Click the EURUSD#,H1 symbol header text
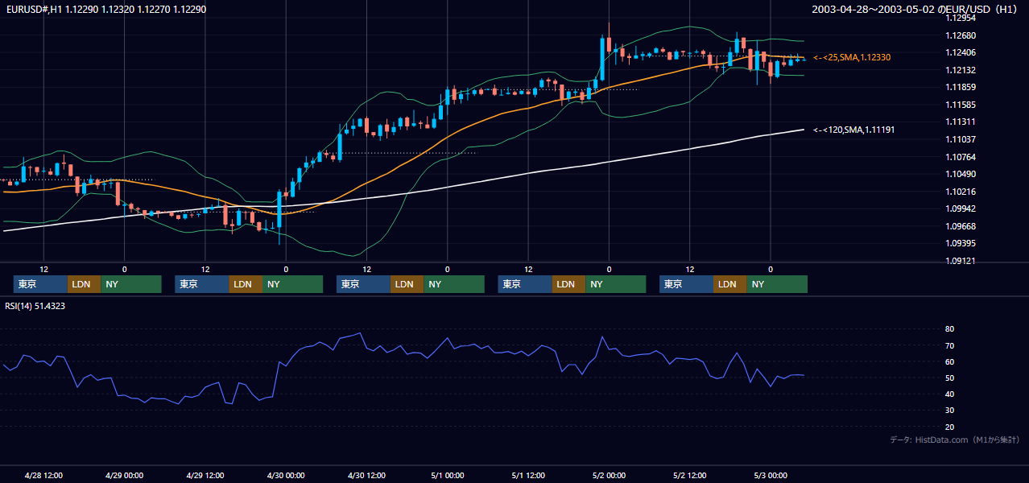The width and height of the screenshot is (1029, 483). 105,9
